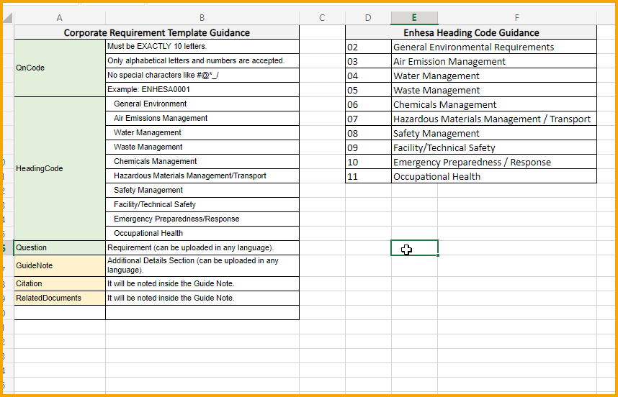The width and height of the screenshot is (618, 397).
Task: Click the Occupational Health cell in column F
Action: pyautogui.click(x=494, y=176)
